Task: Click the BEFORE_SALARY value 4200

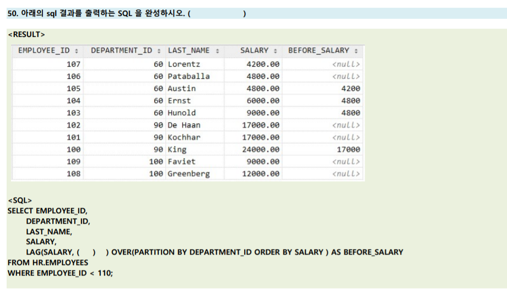Action: tap(350, 89)
